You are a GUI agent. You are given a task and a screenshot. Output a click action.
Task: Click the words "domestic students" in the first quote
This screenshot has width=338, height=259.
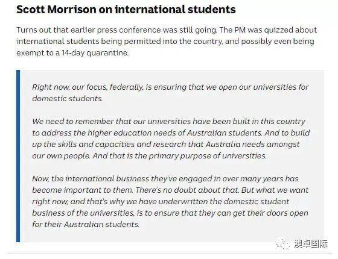67,99
